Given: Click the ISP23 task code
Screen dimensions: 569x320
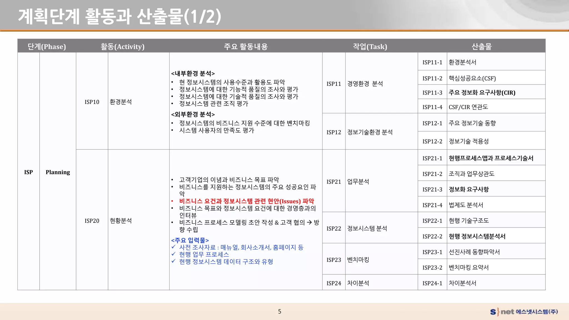Looking at the screenshot, I should click(x=334, y=260).
